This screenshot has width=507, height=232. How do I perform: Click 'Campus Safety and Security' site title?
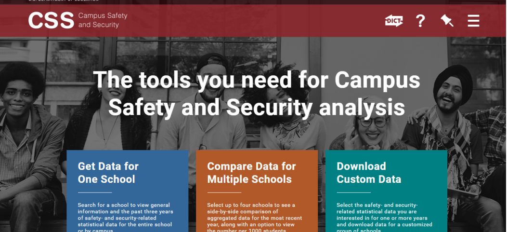pyautogui.click(x=103, y=20)
